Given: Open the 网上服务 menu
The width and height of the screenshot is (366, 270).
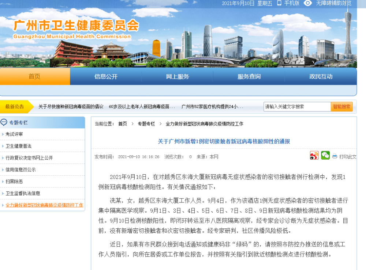Looking at the screenshot, I should (178, 76).
